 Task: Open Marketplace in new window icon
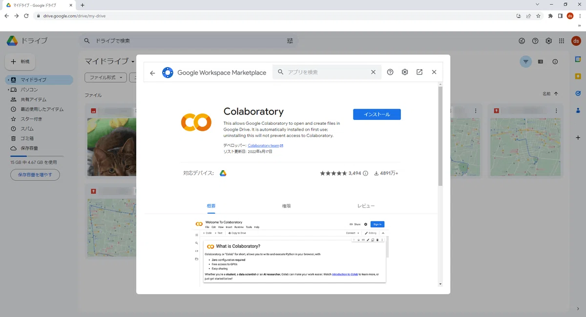tap(419, 72)
